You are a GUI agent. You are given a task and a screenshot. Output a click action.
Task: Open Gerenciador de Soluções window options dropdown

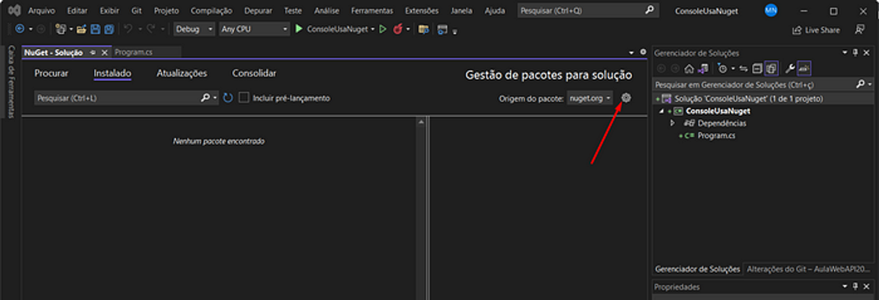845,53
